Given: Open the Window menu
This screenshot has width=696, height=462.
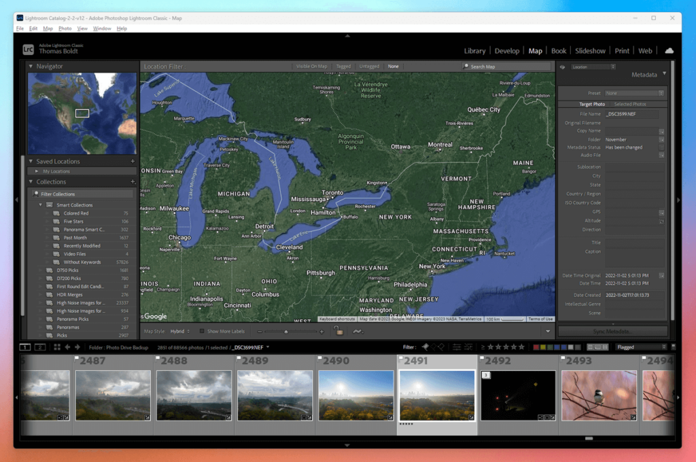Looking at the screenshot, I should (102, 29).
